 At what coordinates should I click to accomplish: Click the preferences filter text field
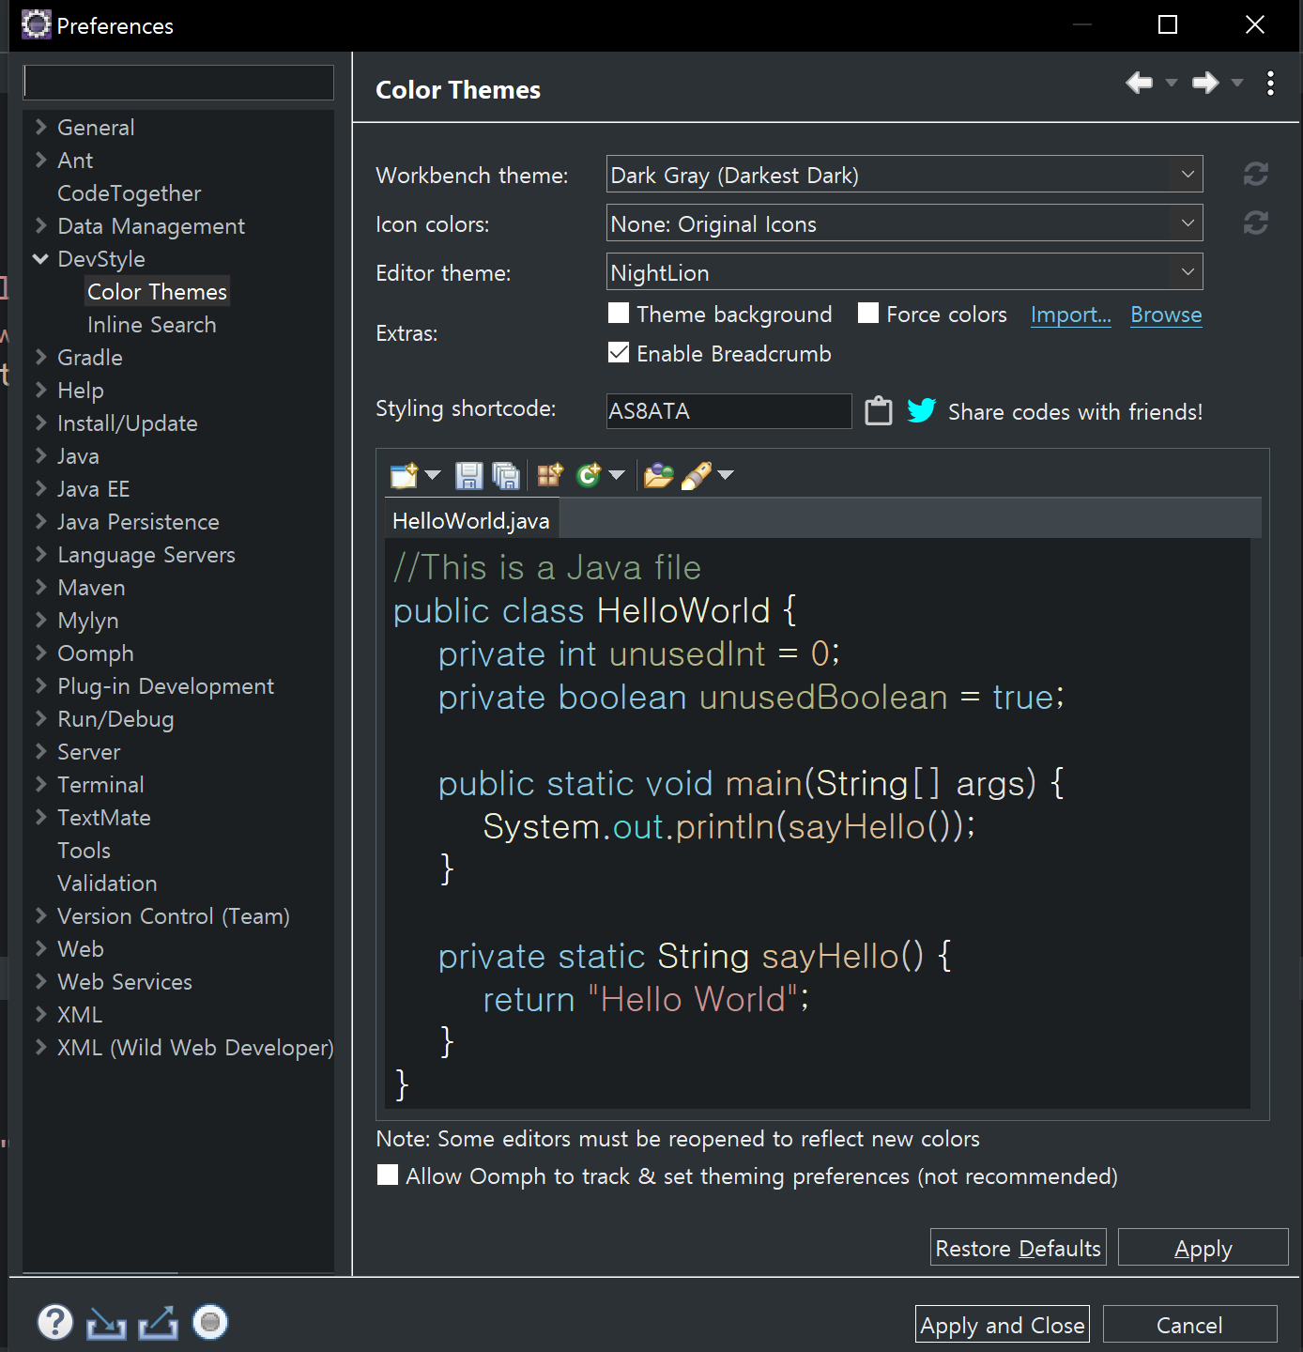point(178,83)
